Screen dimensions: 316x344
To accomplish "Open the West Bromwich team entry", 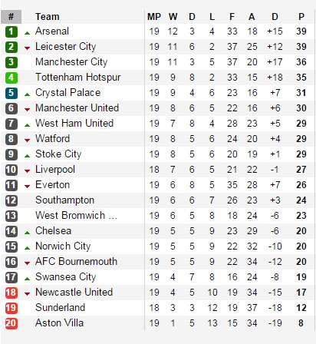I will tap(76, 216).
